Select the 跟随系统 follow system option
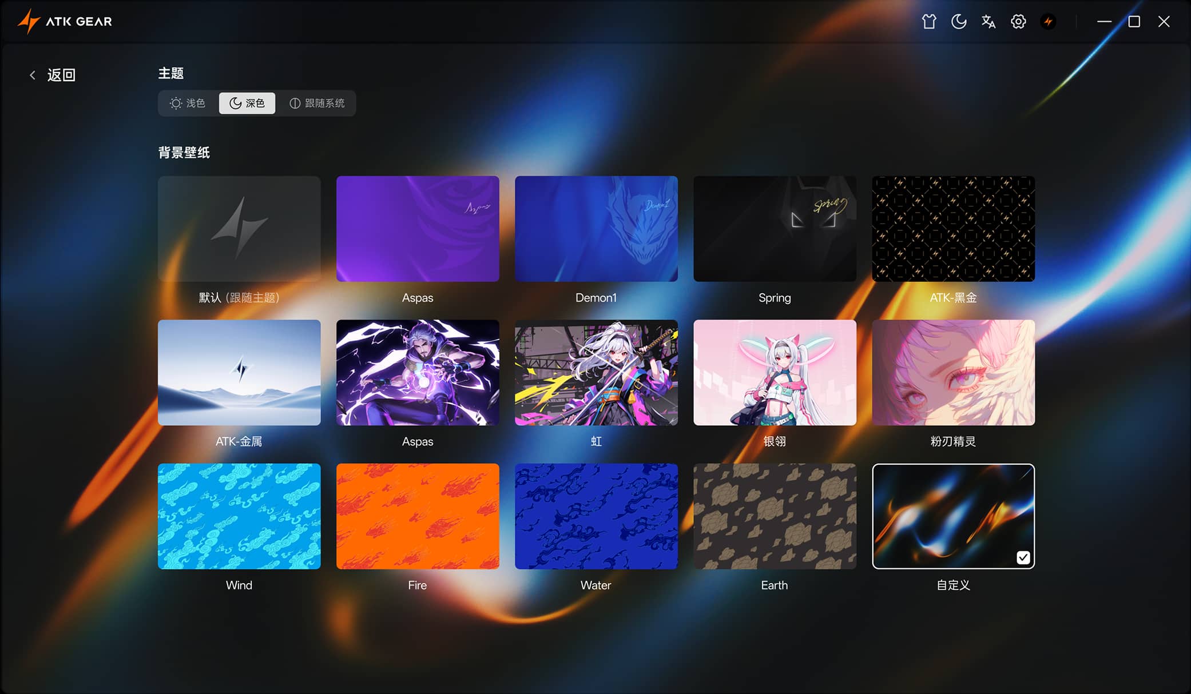 (317, 103)
